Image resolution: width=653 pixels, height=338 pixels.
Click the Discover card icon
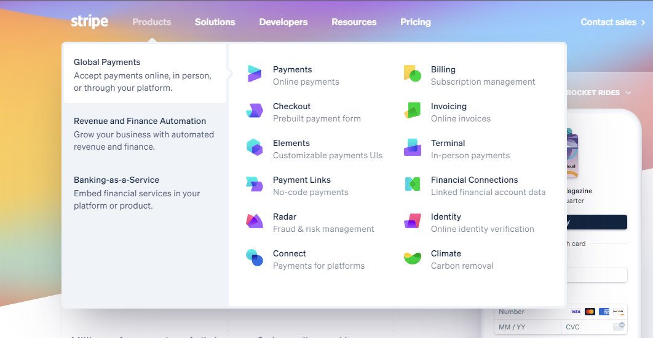coord(618,312)
